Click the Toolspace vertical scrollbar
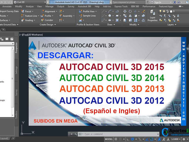The image size is (189, 142). pyautogui.click(x=13, y=82)
